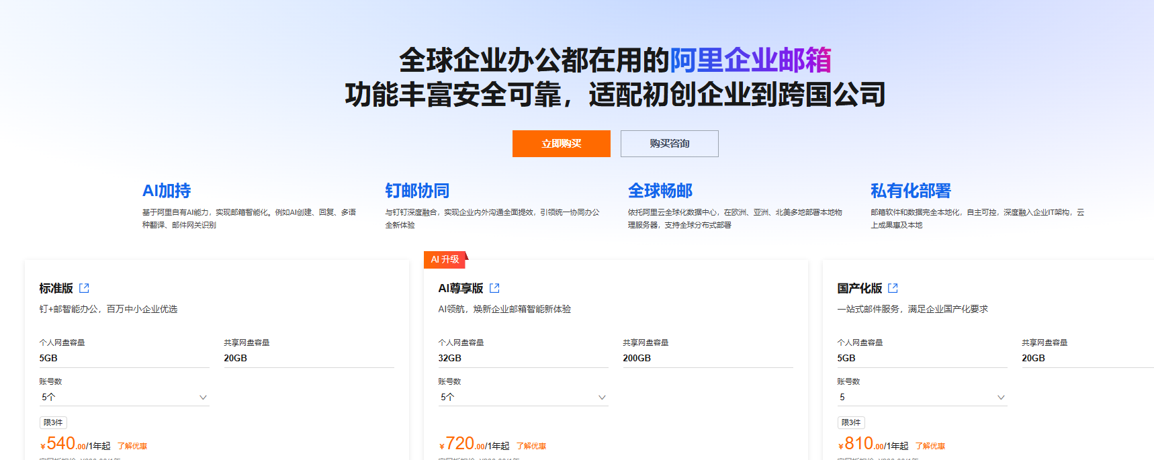The width and height of the screenshot is (1154, 460).
Task: Click the 5GB value in 国产化版 card
Action: [x=846, y=358]
